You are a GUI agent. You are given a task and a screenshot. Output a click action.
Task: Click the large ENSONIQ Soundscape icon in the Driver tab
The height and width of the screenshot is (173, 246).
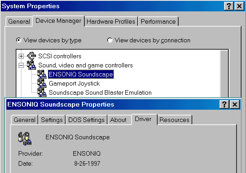[x=25, y=138]
